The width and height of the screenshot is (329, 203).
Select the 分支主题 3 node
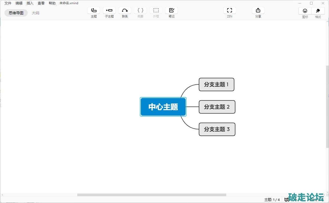coord(217,129)
